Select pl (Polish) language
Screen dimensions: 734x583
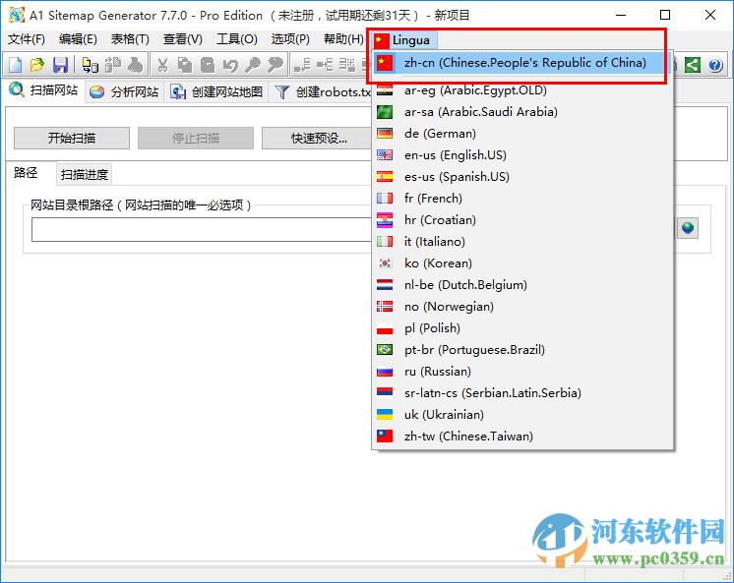click(522, 328)
